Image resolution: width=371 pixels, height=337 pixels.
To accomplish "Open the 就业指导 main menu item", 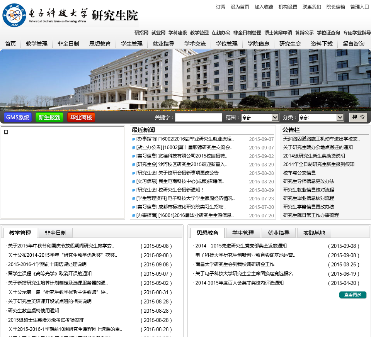I will click(163, 44).
